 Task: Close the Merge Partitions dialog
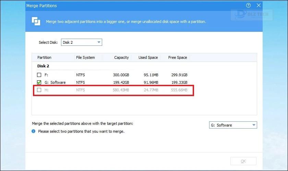point(259,5)
